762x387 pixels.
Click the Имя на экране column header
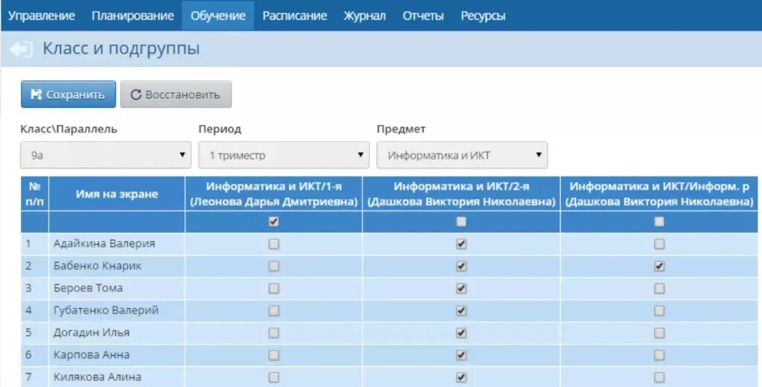tap(117, 193)
